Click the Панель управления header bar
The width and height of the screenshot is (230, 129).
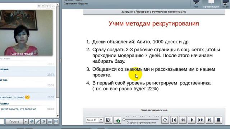(154, 110)
